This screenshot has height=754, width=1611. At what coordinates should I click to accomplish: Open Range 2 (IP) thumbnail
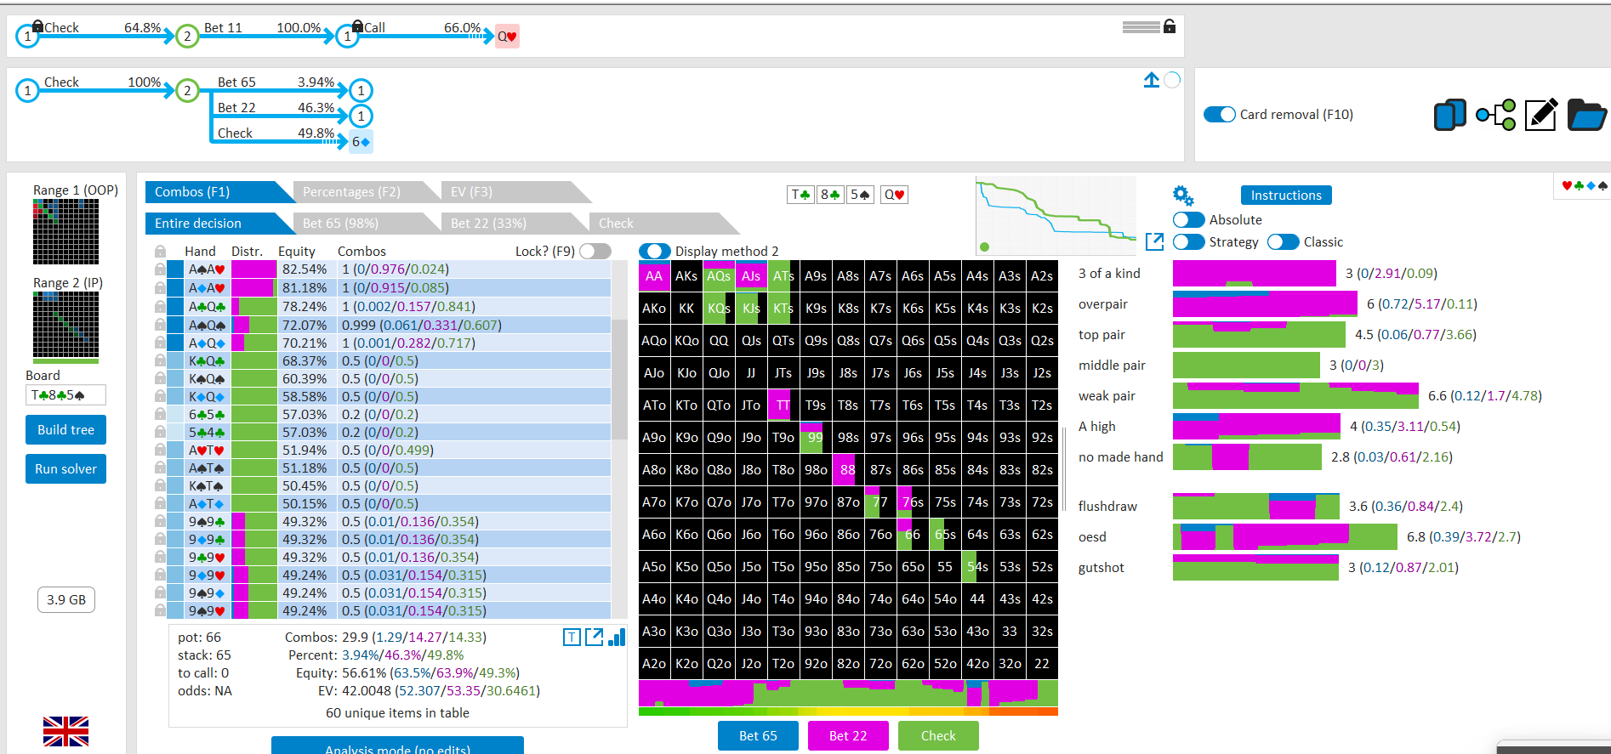[x=65, y=327]
